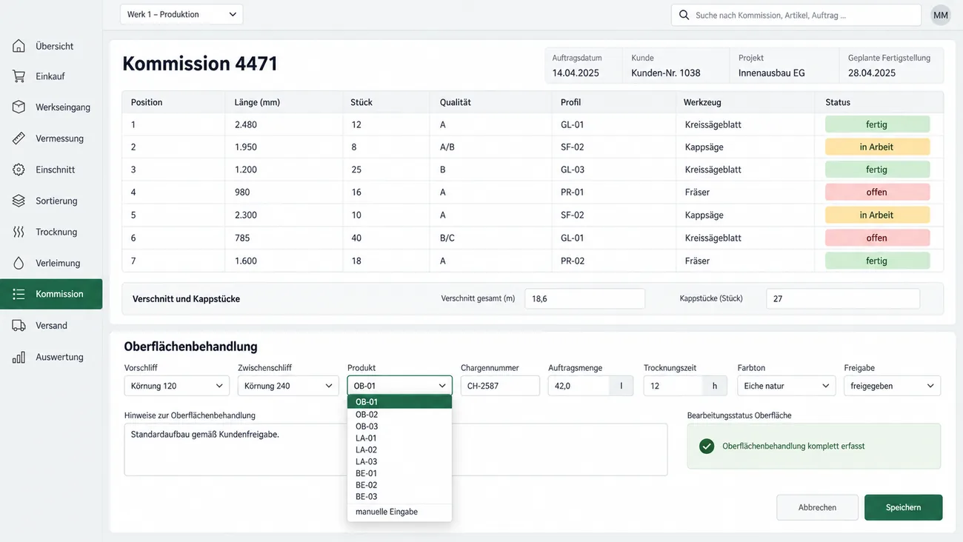Image resolution: width=963 pixels, height=542 pixels.
Task: Click the Übersicht home icon
Action: pos(19,46)
